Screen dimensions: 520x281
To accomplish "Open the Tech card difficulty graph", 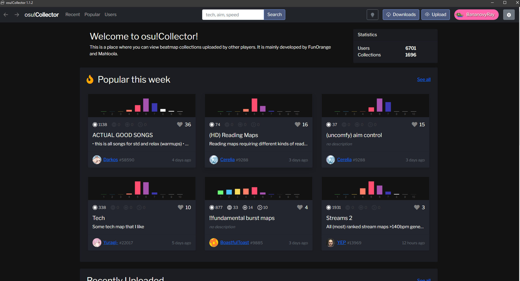I will click(x=142, y=188).
